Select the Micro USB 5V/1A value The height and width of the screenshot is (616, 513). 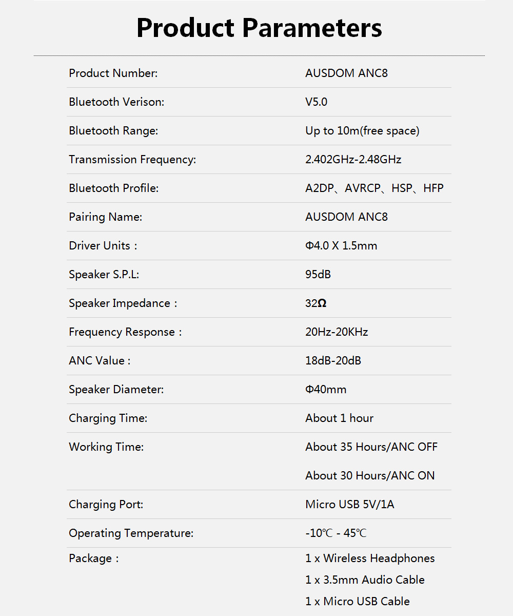[x=349, y=505]
